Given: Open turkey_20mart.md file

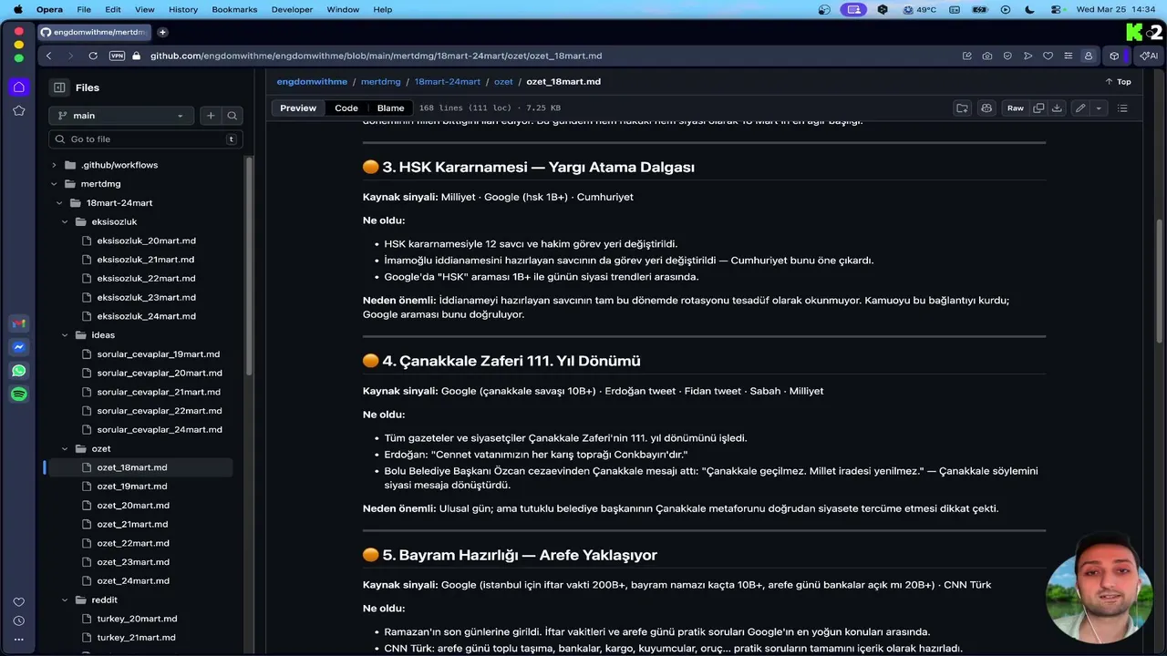Looking at the screenshot, I should pyautogui.click(x=137, y=619).
